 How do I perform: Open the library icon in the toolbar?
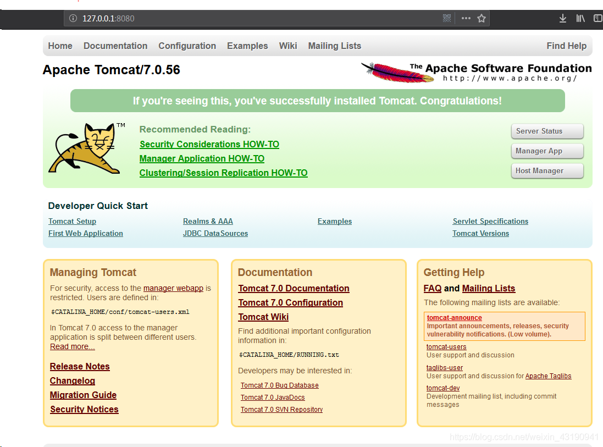(x=580, y=18)
